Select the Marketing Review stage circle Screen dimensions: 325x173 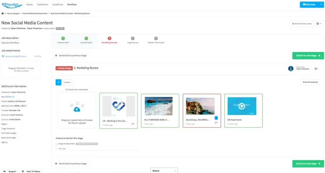coord(109,38)
